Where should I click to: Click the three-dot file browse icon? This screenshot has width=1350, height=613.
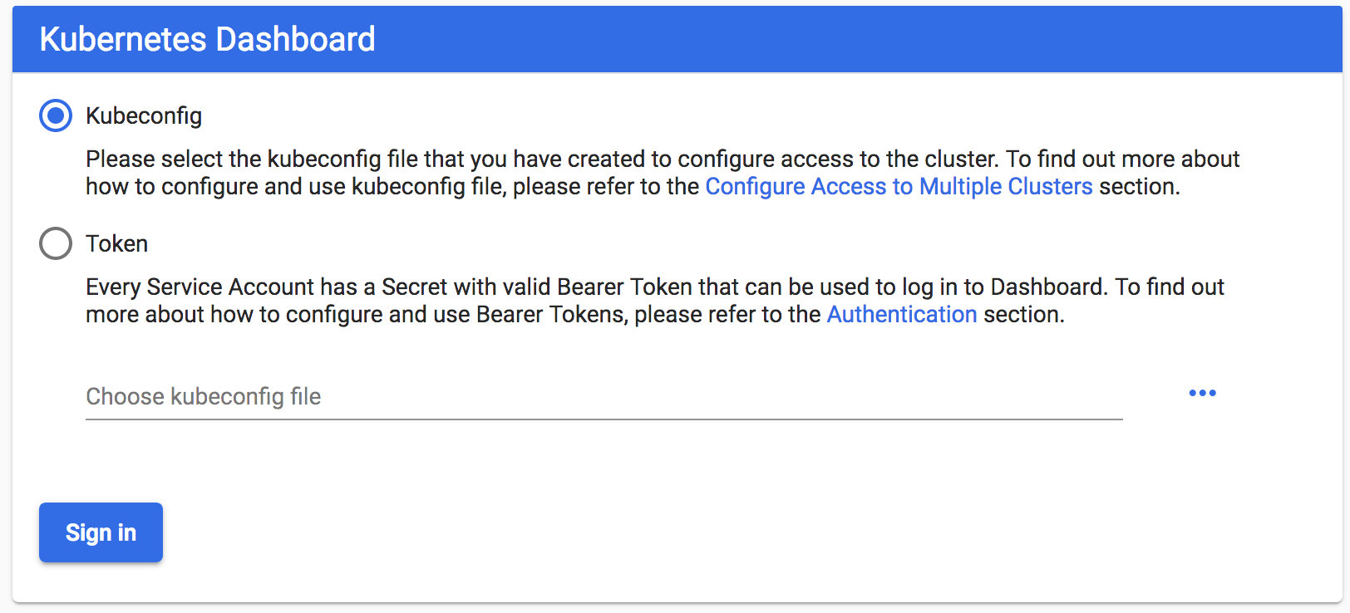pyautogui.click(x=1202, y=393)
